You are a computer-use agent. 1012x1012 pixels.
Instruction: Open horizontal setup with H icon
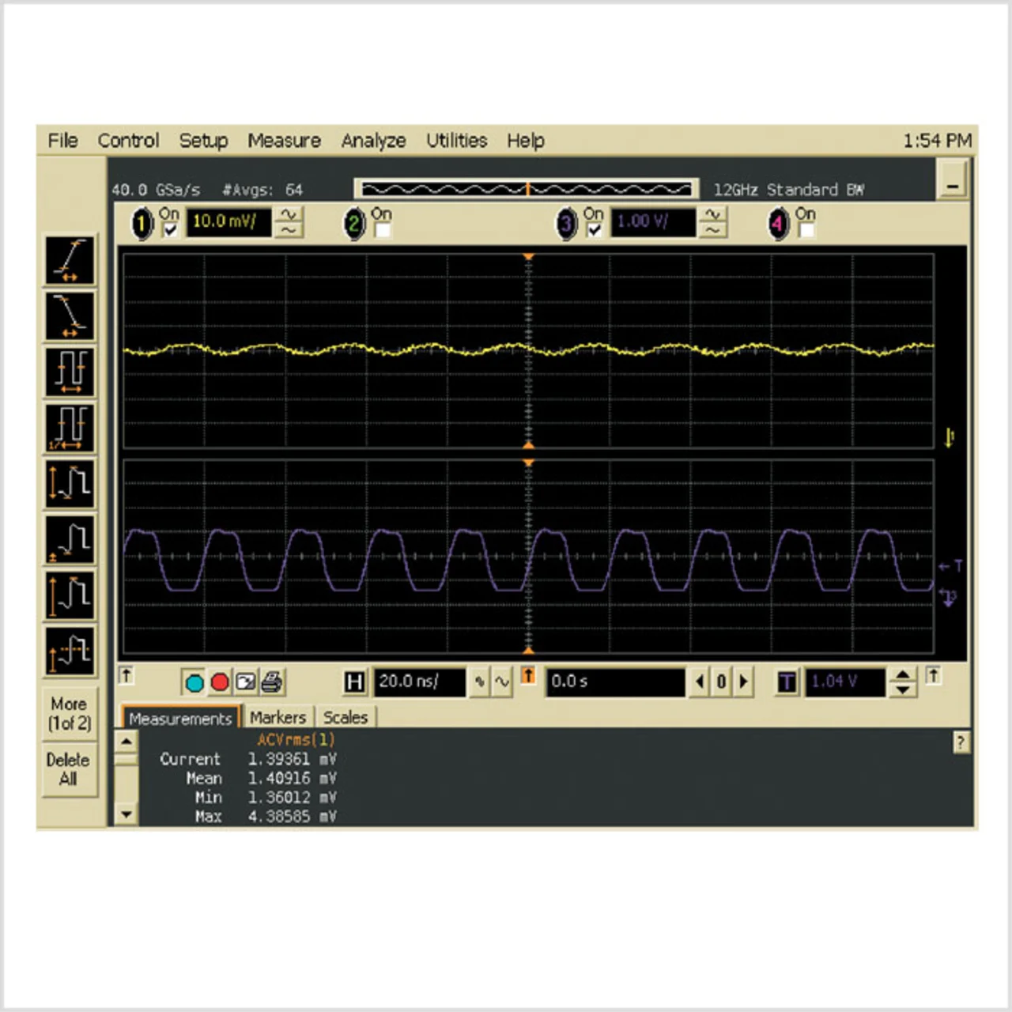point(354,682)
